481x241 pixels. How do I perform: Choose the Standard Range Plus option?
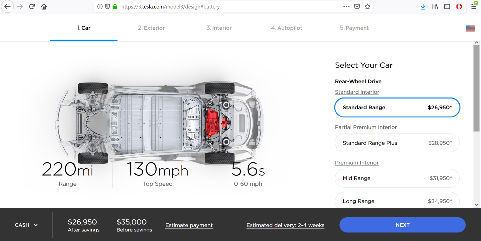[x=397, y=143]
